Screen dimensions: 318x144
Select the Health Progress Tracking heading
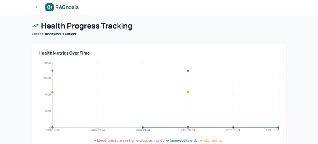point(86,26)
